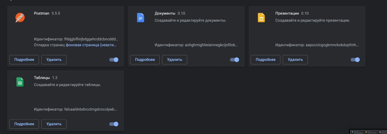Click the Таблицы 1.2 title text
Viewport: 387px width, 134px height.
(46, 78)
